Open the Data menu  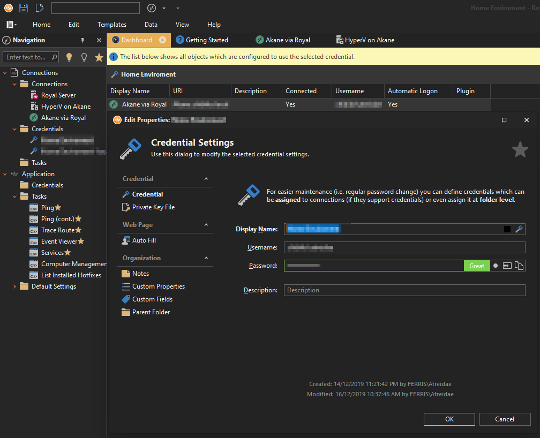click(151, 25)
